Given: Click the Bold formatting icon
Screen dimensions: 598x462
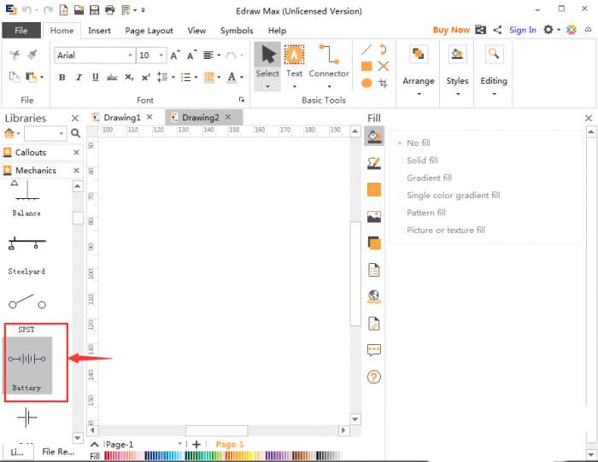Looking at the screenshot, I should pyautogui.click(x=62, y=78).
